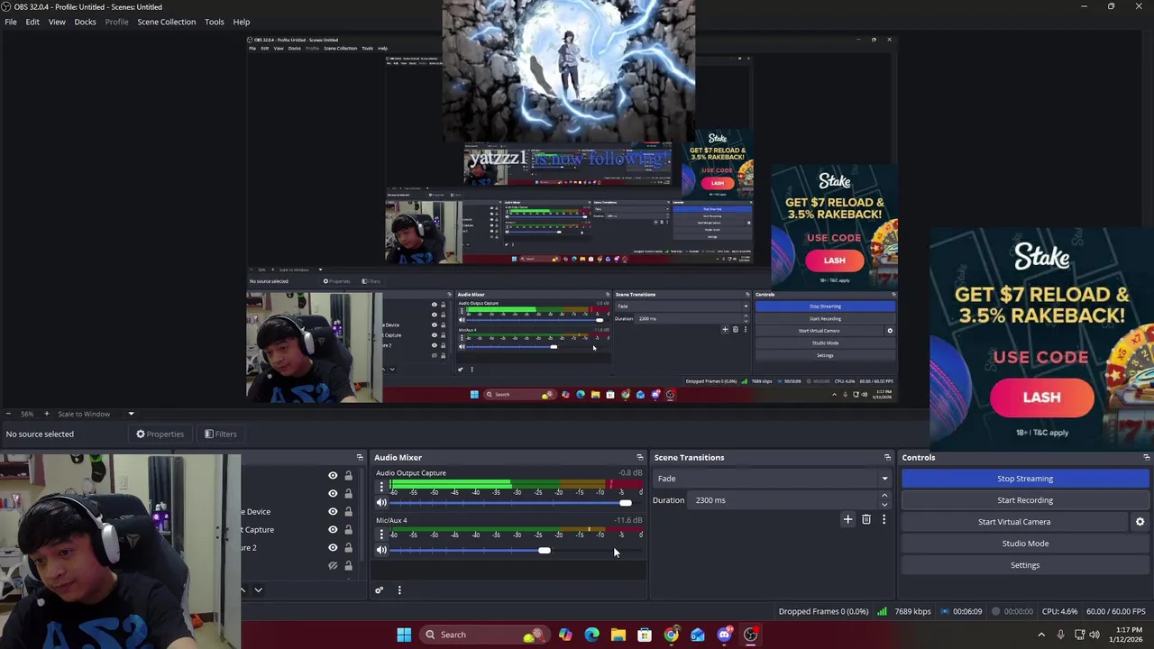Open Microsoft Edge from the taskbar
1154x649 pixels.
591,635
